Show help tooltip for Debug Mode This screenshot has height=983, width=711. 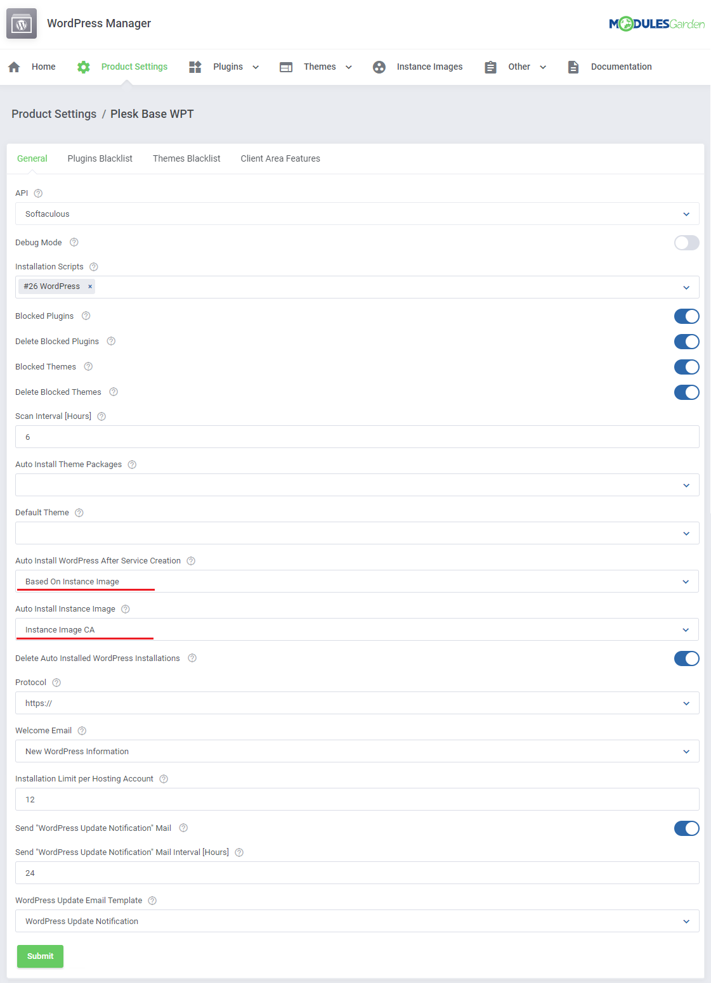pyautogui.click(x=74, y=242)
